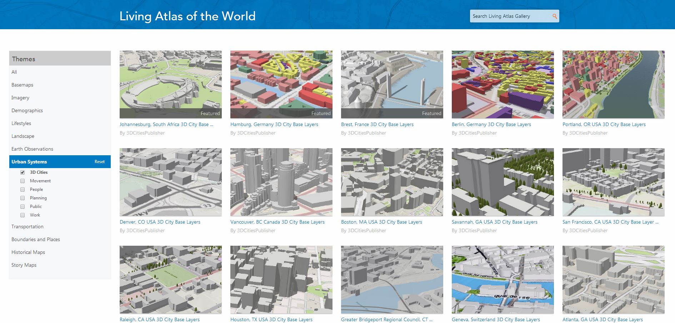Open San Francisco, CA USA 3D link
This screenshot has width=675, height=323.
pos(610,222)
